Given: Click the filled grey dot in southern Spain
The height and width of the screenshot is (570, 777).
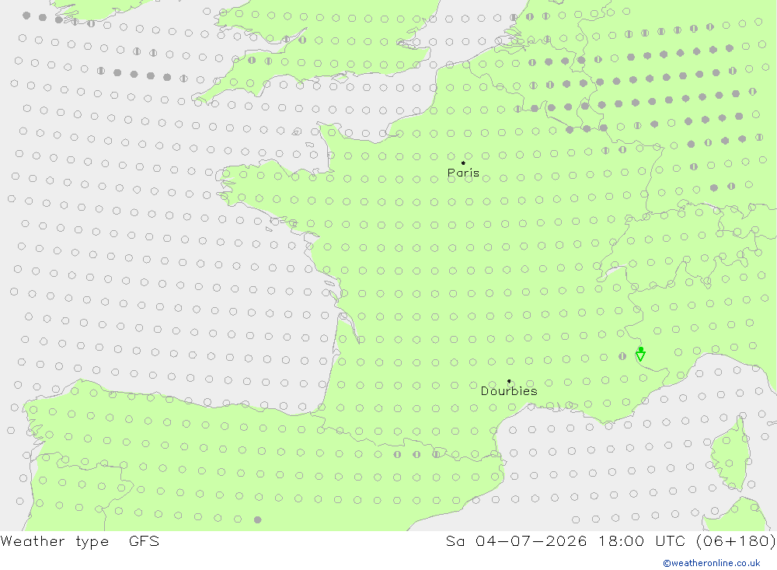Looking at the screenshot, I should pos(258,520).
